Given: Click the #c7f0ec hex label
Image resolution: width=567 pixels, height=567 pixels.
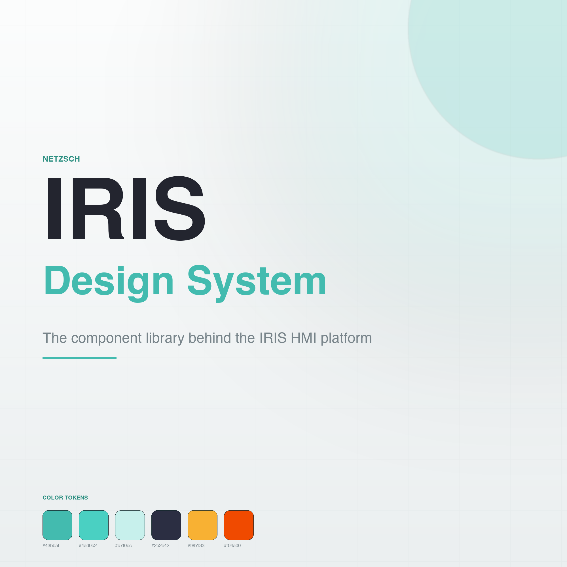Looking at the screenshot, I should (123, 545).
